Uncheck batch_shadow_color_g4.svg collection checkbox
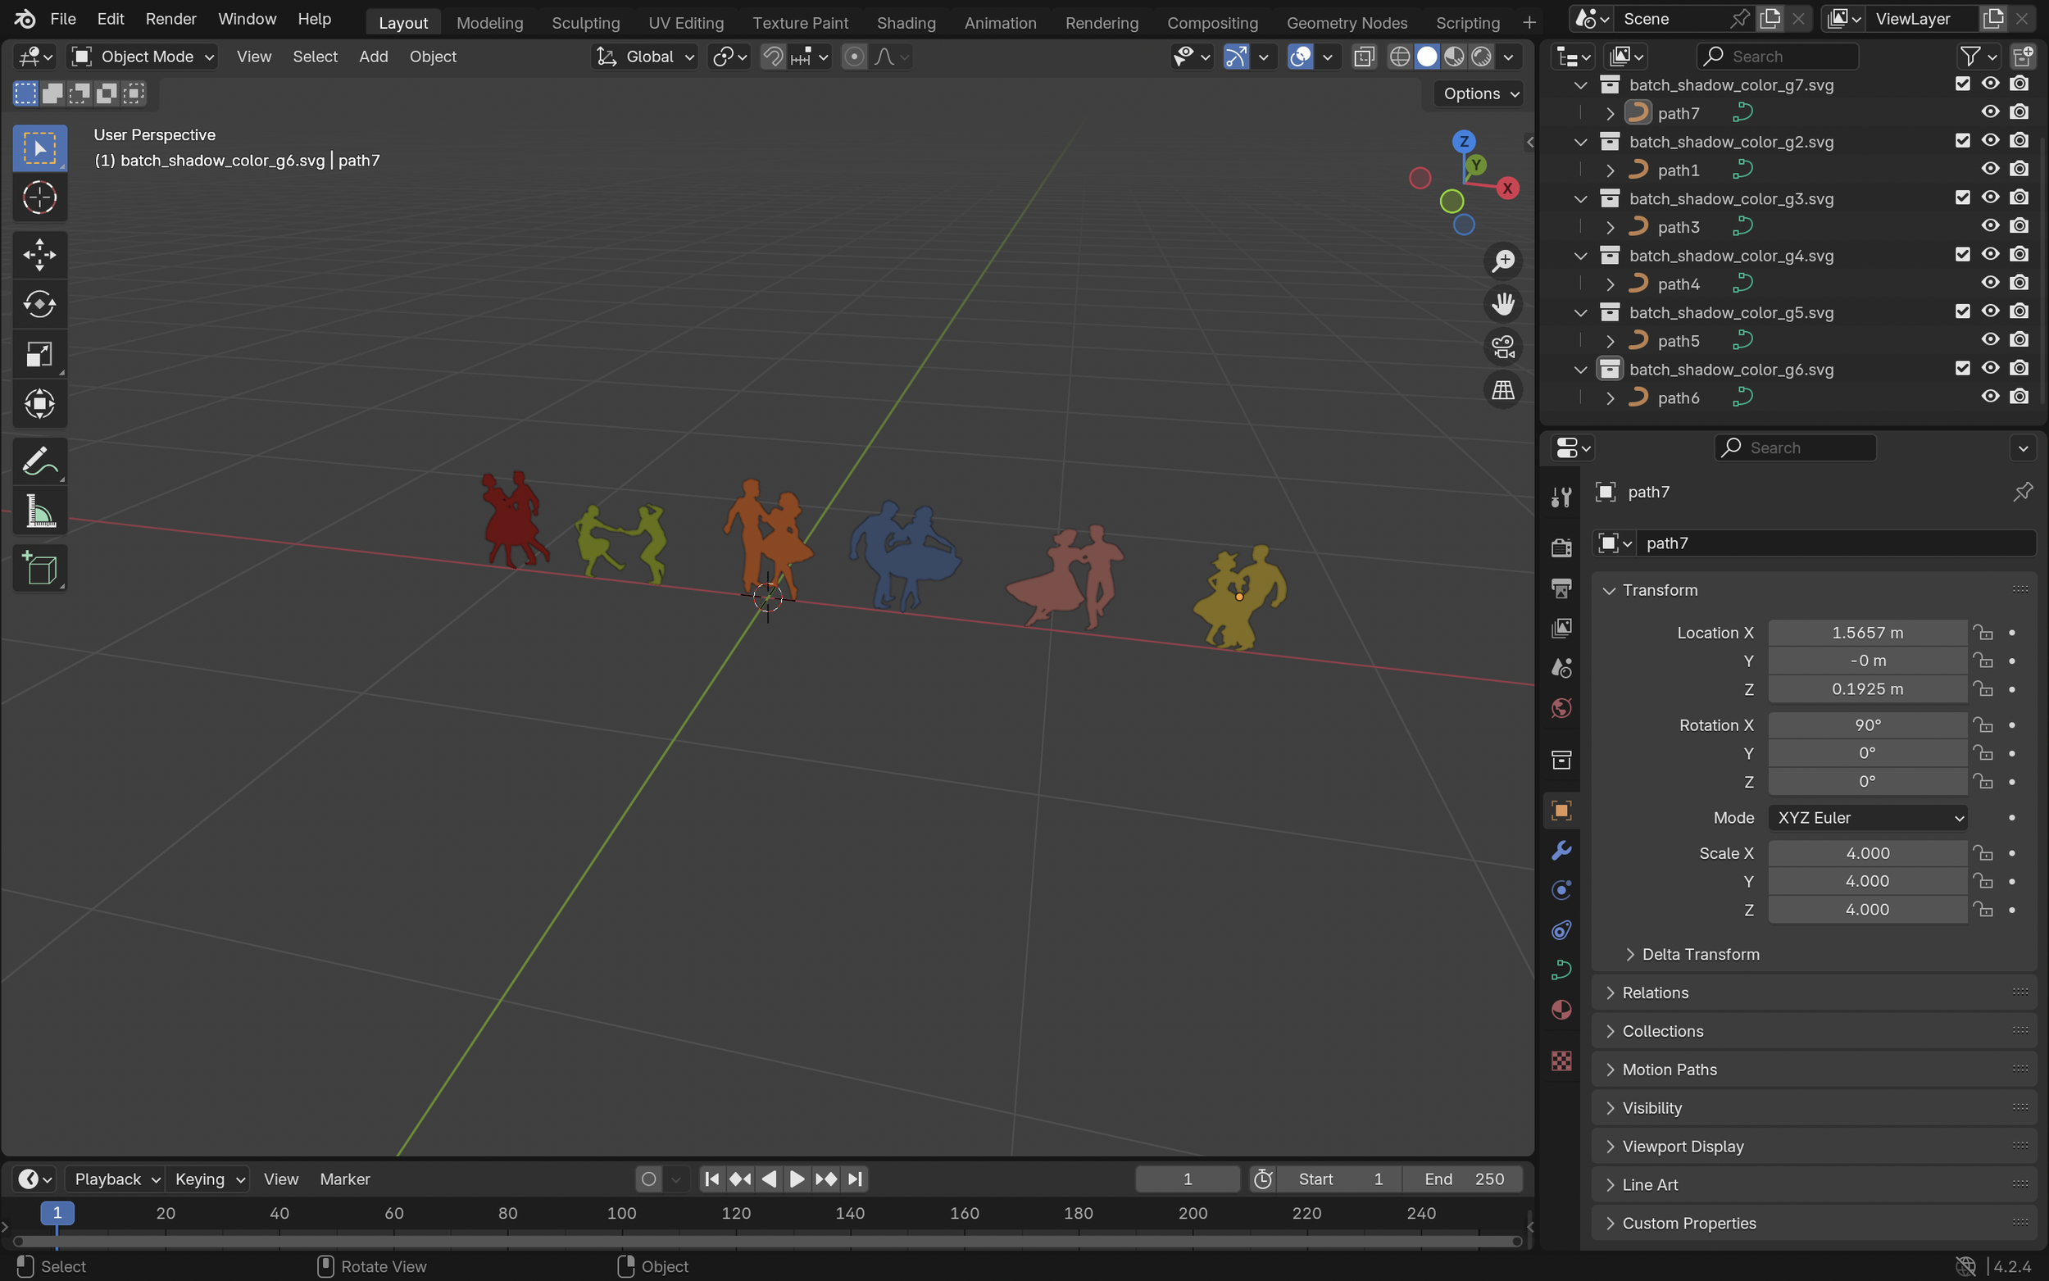 pos(1962,255)
